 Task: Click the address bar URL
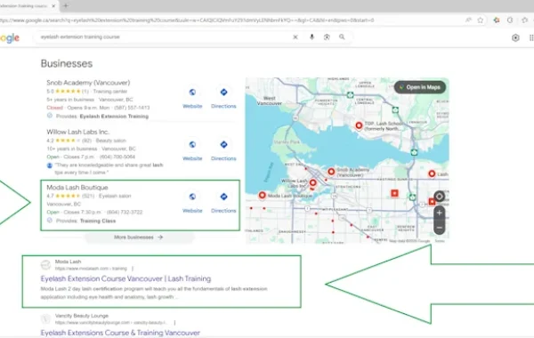click(187, 20)
